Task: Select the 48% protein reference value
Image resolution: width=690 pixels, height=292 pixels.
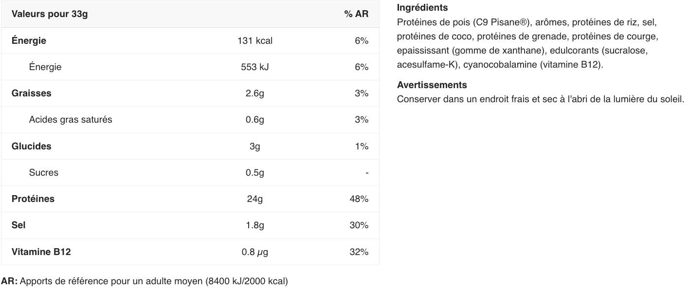Action: (359, 199)
